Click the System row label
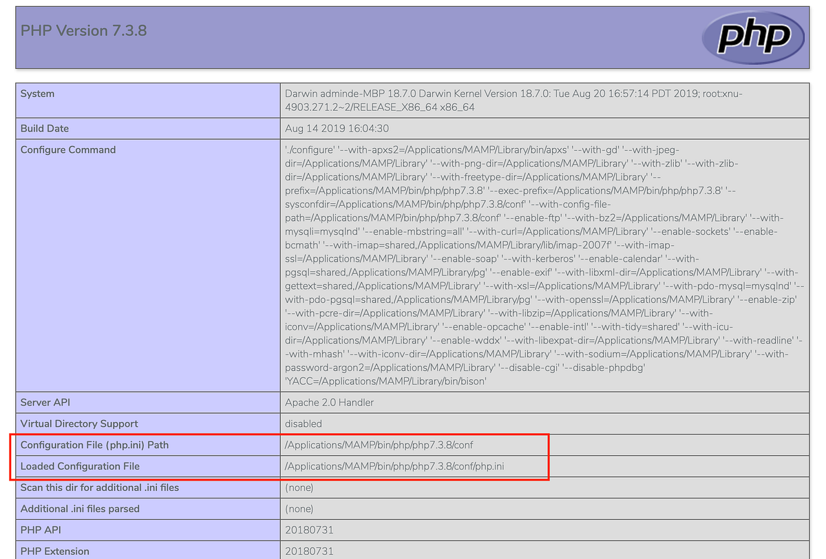This screenshot has height=559, width=826. click(x=35, y=93)
